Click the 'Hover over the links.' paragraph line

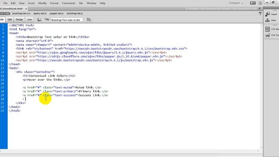click(46, 80)
